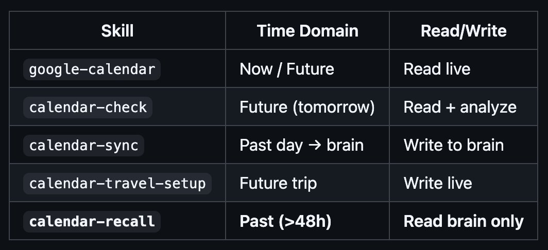Screen dimensions: 548x250
Task: Click the 'Now / Future' time domain cell
Action: pos(287,69)
